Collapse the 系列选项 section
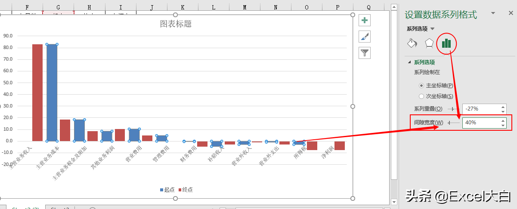The width and height of the screenshot is (517, 209). (409, 62)
